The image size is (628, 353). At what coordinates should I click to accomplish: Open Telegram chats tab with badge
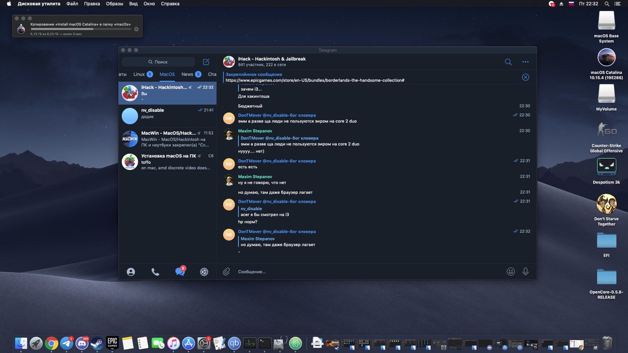[x=180, y=271]
